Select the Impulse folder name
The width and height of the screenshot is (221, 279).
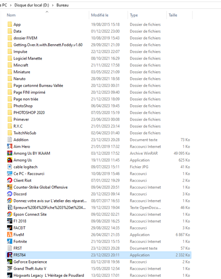pos(20,52)
